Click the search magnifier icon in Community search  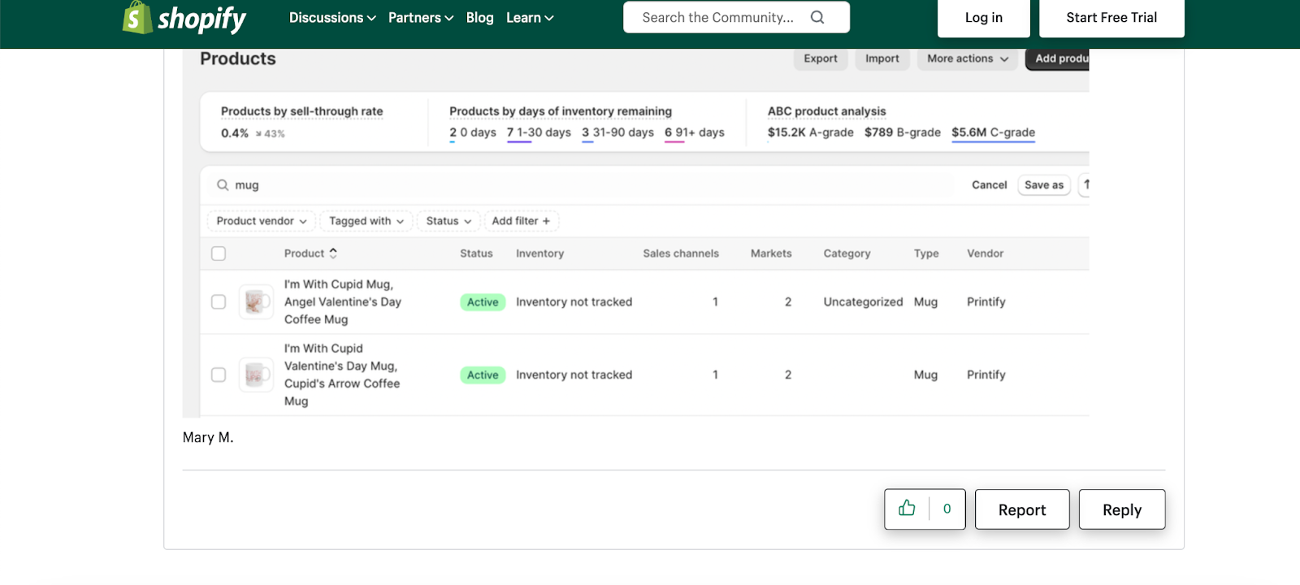pos(817,17)
